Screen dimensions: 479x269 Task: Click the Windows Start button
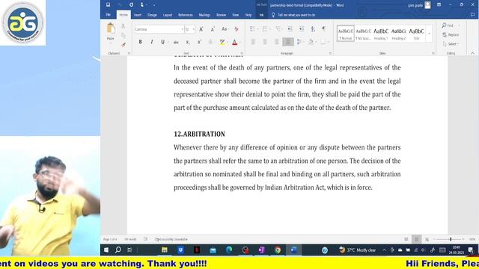(106, 250)
